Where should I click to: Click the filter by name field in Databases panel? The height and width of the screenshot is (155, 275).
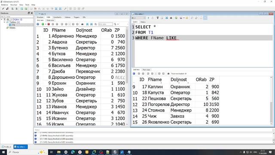(16, 16)
